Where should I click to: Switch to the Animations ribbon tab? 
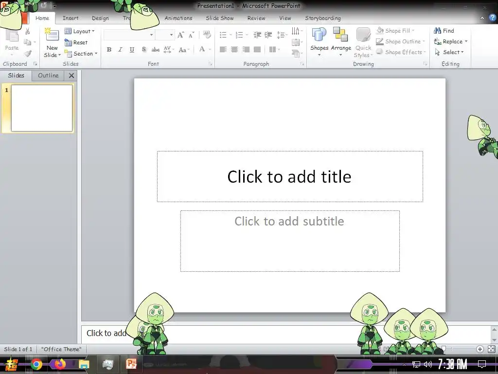178,18
